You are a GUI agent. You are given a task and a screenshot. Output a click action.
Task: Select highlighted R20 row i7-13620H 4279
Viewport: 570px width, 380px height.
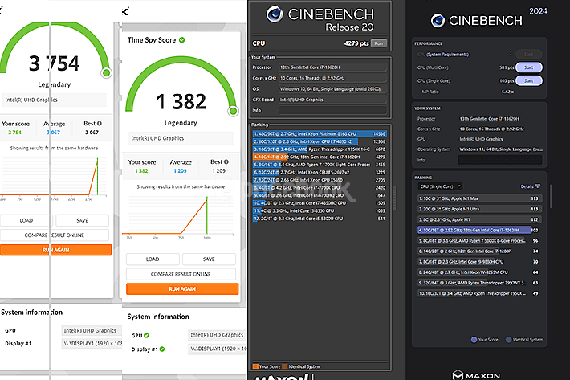pyautogui.click(x=320, y=157)
